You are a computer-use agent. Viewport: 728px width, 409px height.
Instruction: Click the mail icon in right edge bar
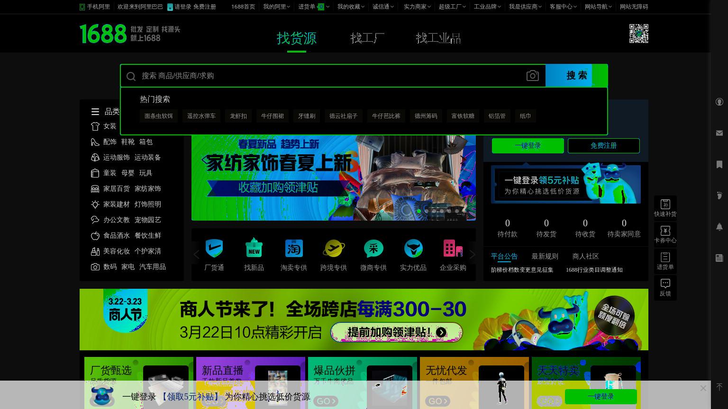[719, 133]
